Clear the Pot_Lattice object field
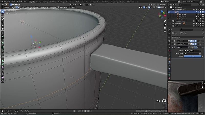Screen dimensions: 205x115 coord(200,51)
